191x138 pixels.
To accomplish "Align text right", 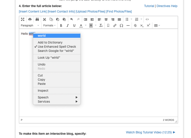I will [113, 19].
